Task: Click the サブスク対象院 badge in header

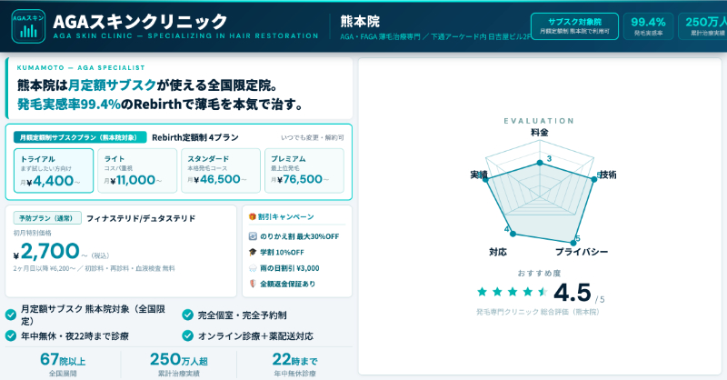Action: pyautogui.click(x=575, y=25)
